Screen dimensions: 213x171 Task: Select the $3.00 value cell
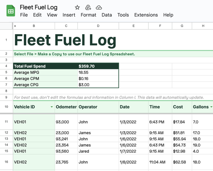pos(98,85)
